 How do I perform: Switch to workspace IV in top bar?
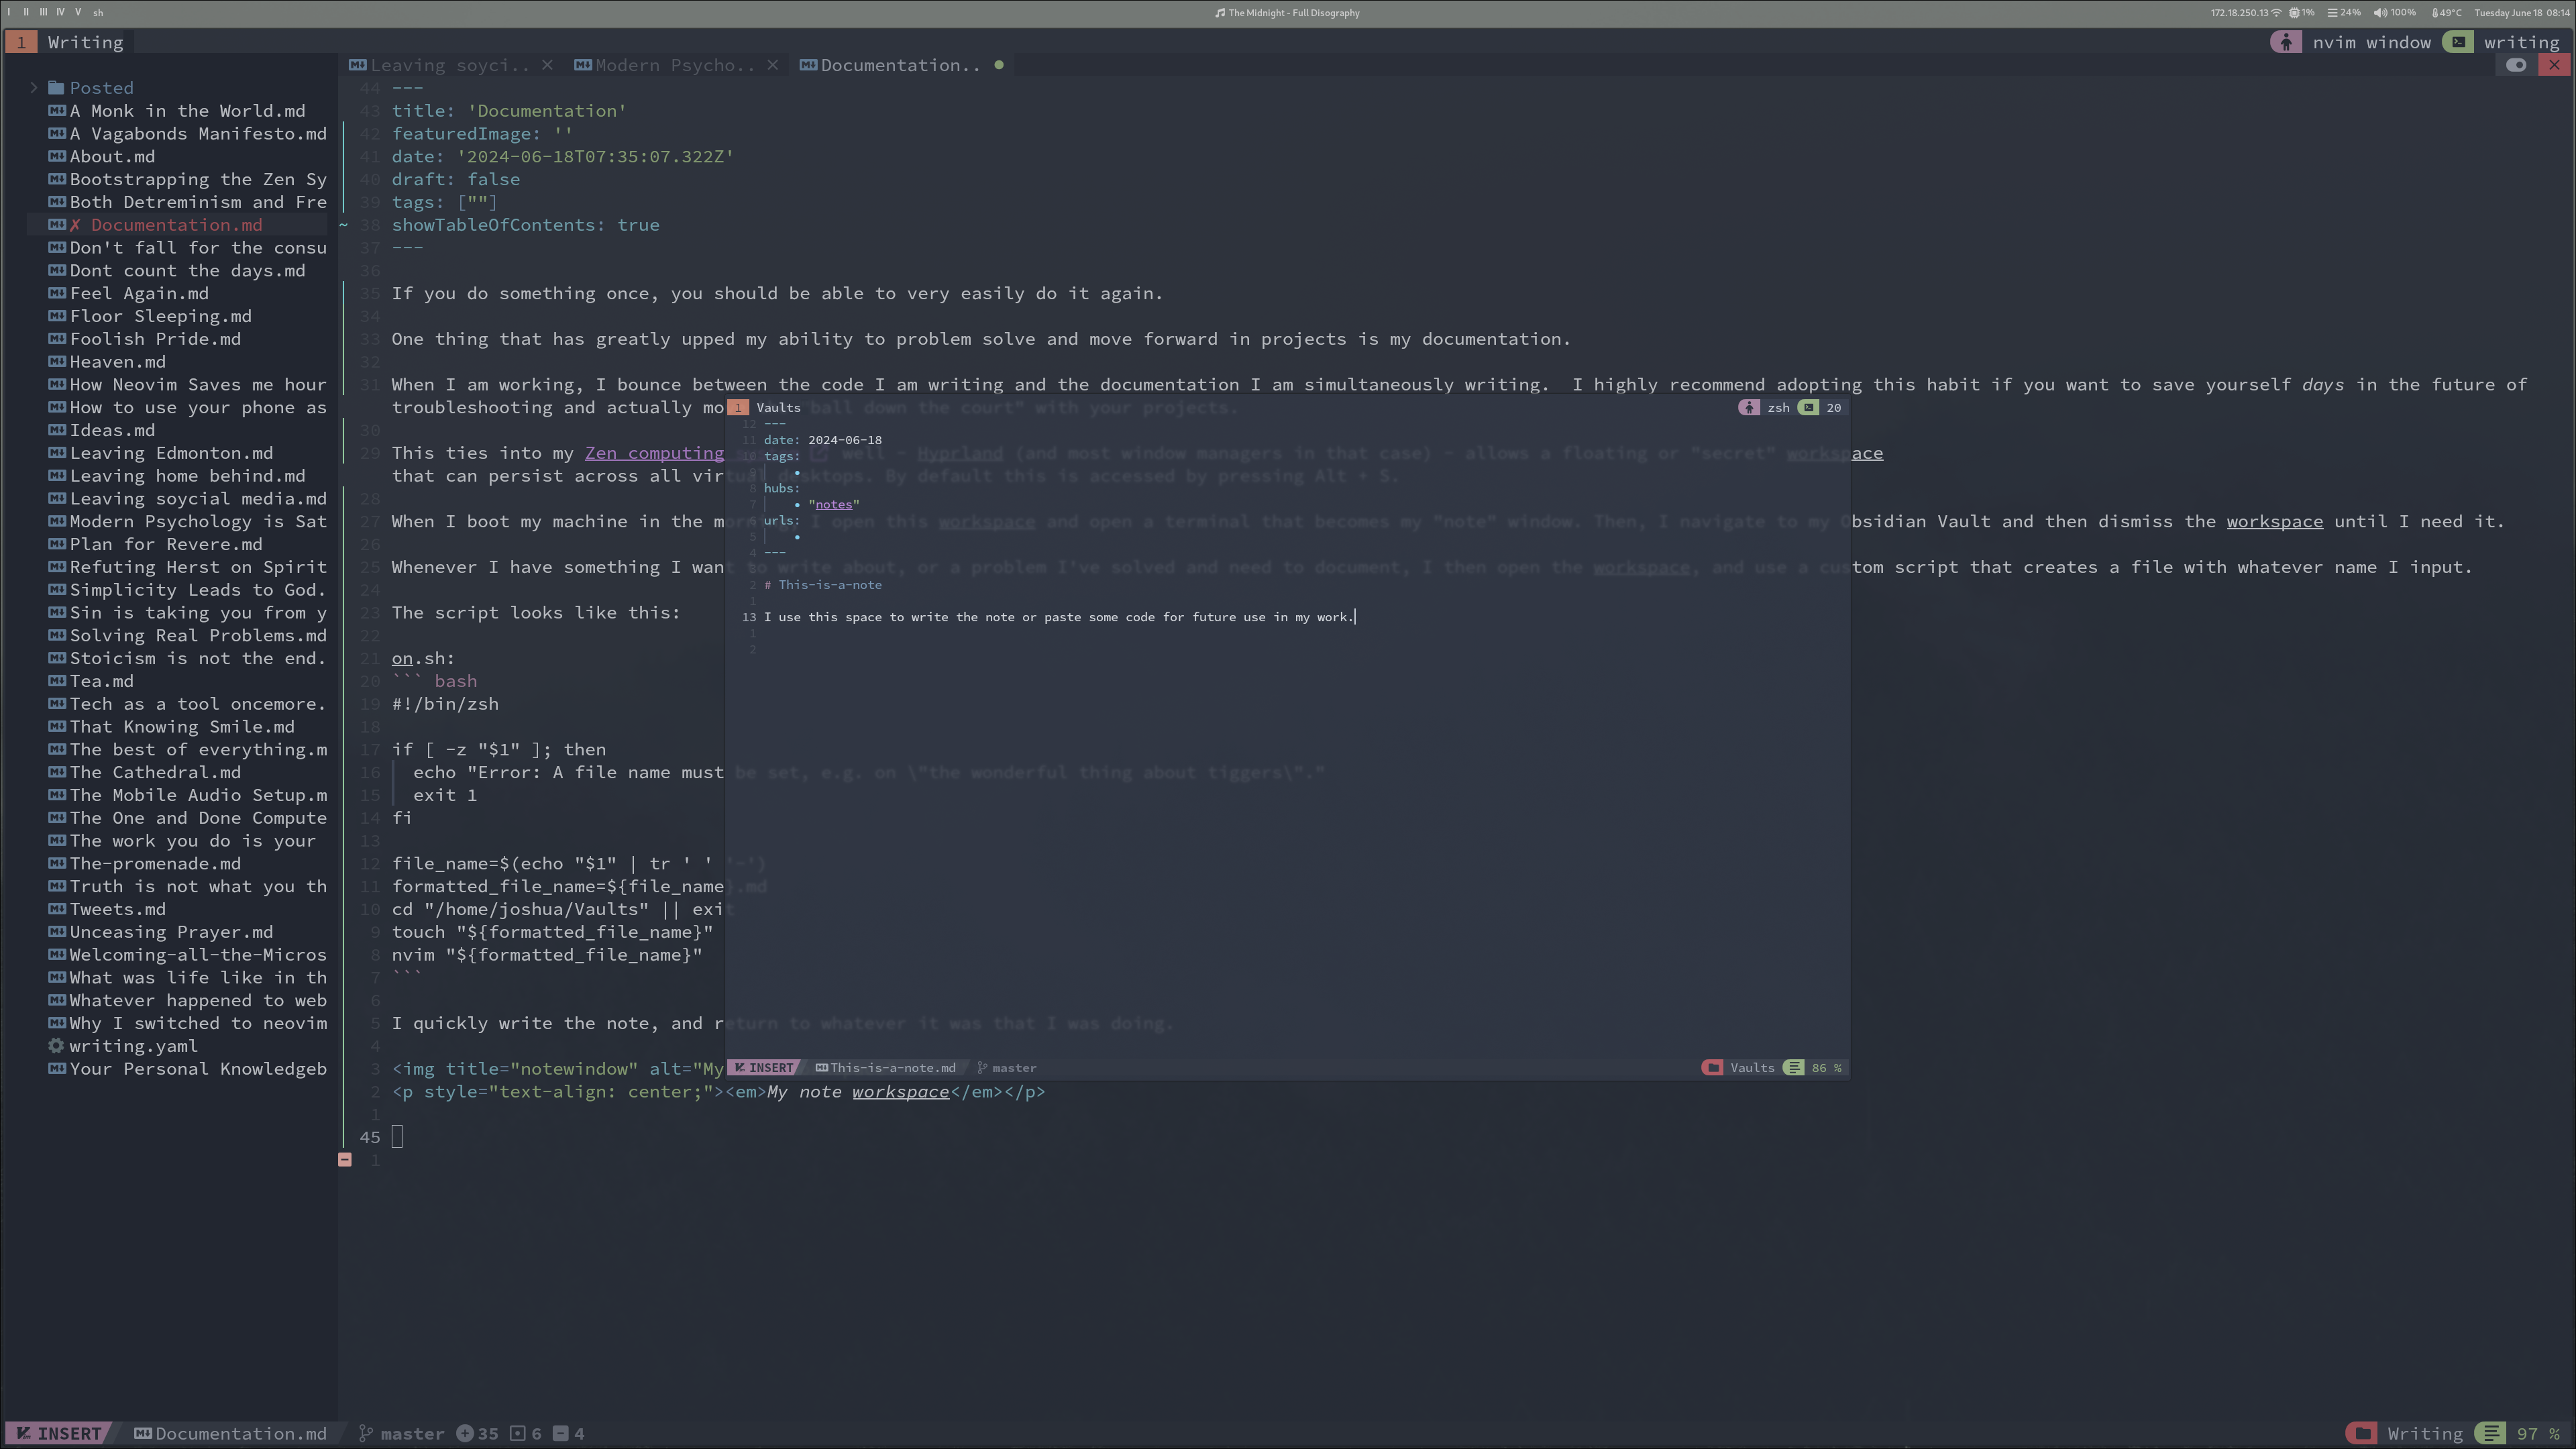[x=60, y=13]
